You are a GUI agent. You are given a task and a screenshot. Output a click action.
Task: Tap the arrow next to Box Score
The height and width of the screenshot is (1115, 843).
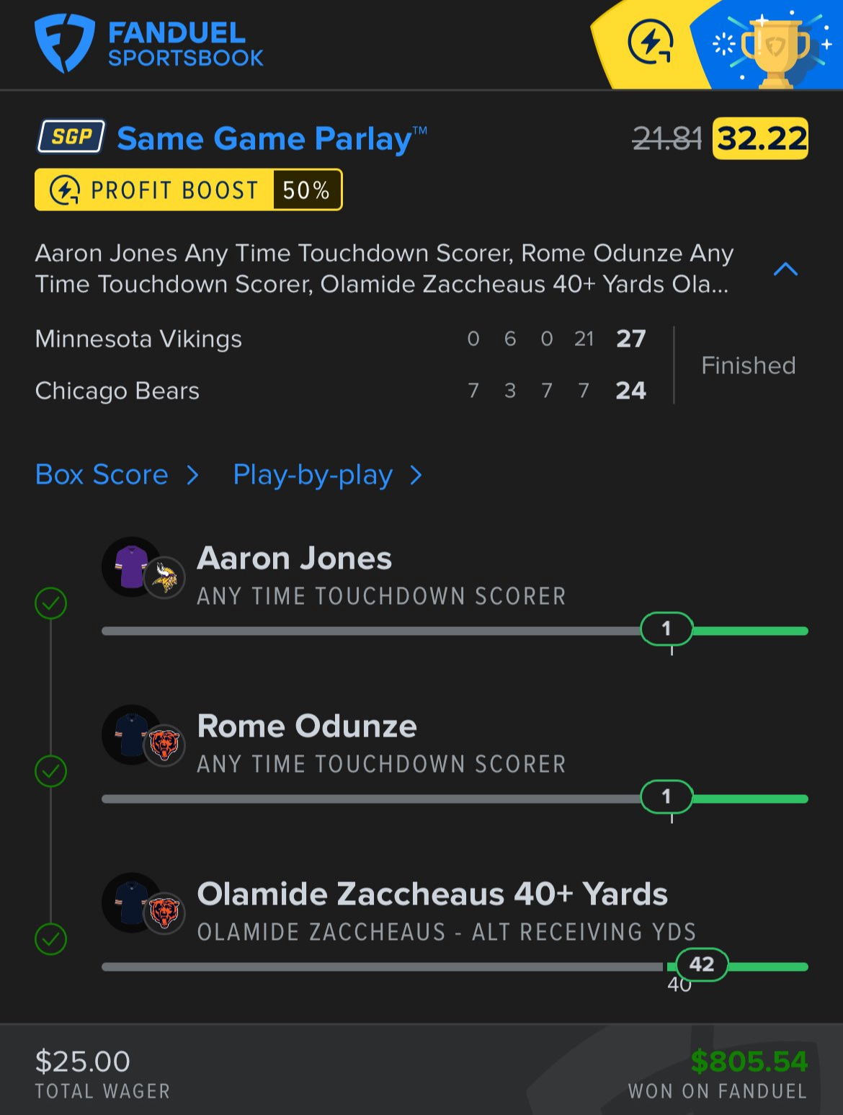tap(192, 475)
